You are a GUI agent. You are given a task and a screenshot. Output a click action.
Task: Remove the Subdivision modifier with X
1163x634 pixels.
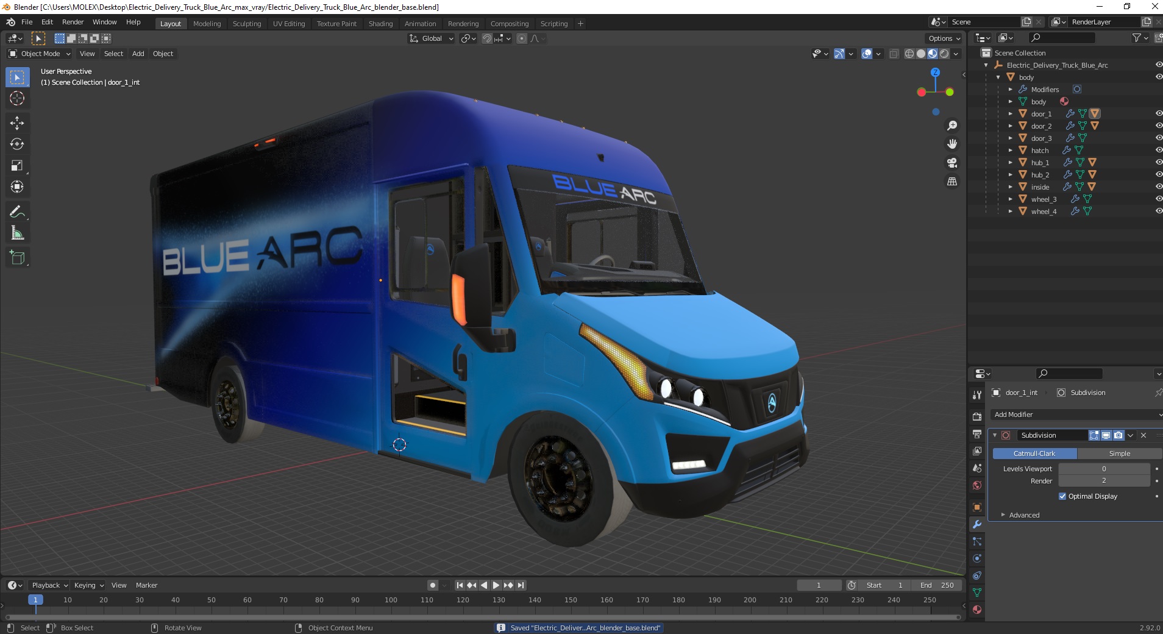[1143, 435]
